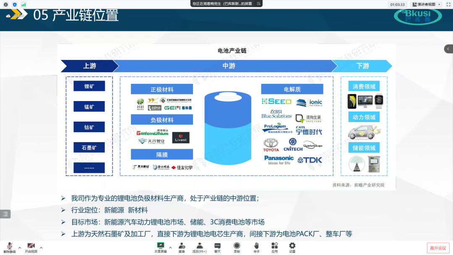453x255 pixels.
Task: Check the green network signal icon
Action: click(x=23, y=4)
